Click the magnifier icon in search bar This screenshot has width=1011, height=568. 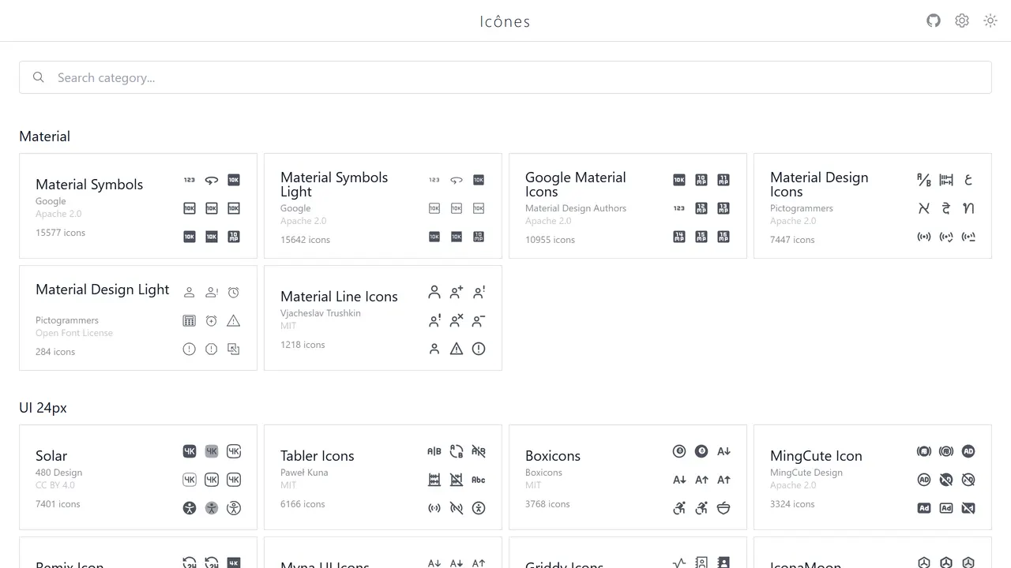pos(38,77)
